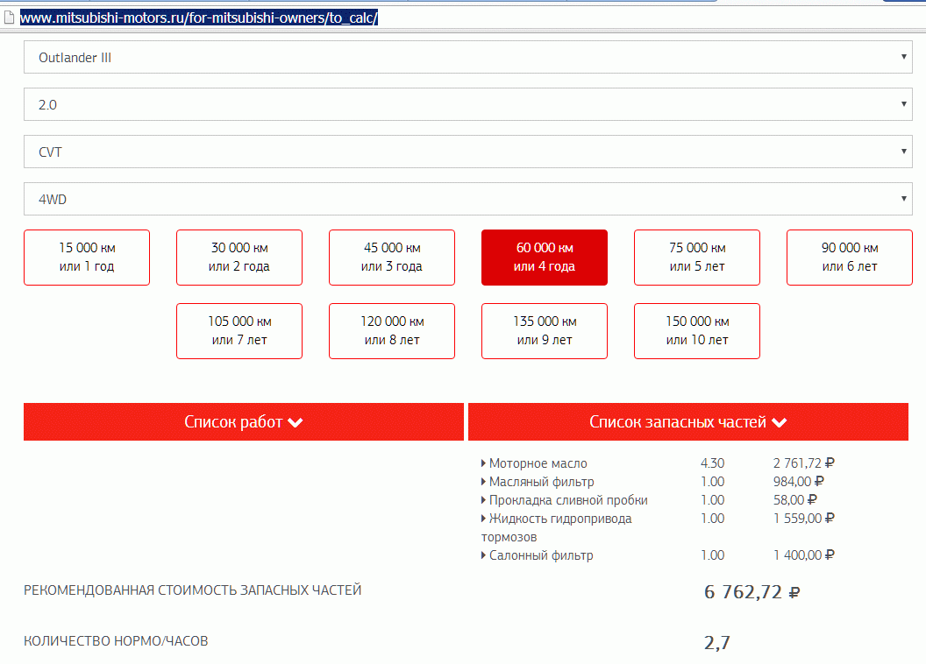Click the 58,00 ₽ drain plug gasket price
Viewport: 926px width, 664px height.
pyautogui.click(x=794, y=500)
